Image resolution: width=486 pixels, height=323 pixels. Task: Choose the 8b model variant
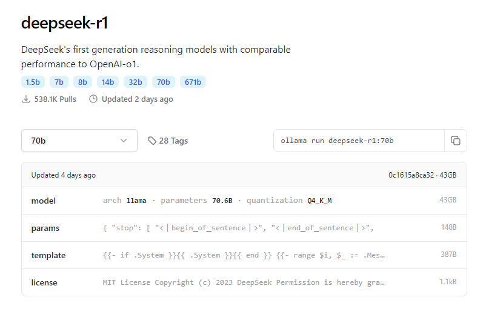click(x=83, y=82)
